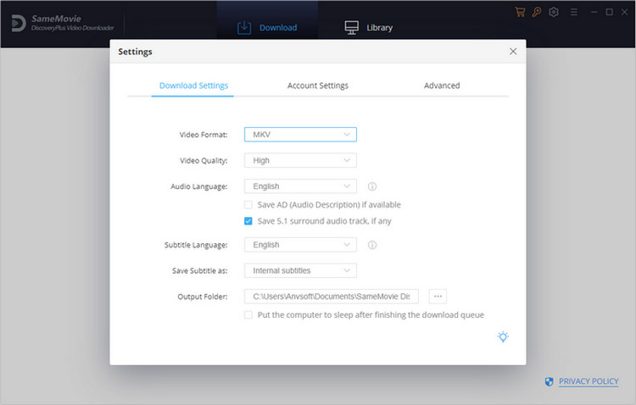Click the key registration icon

tap(537, 12)
